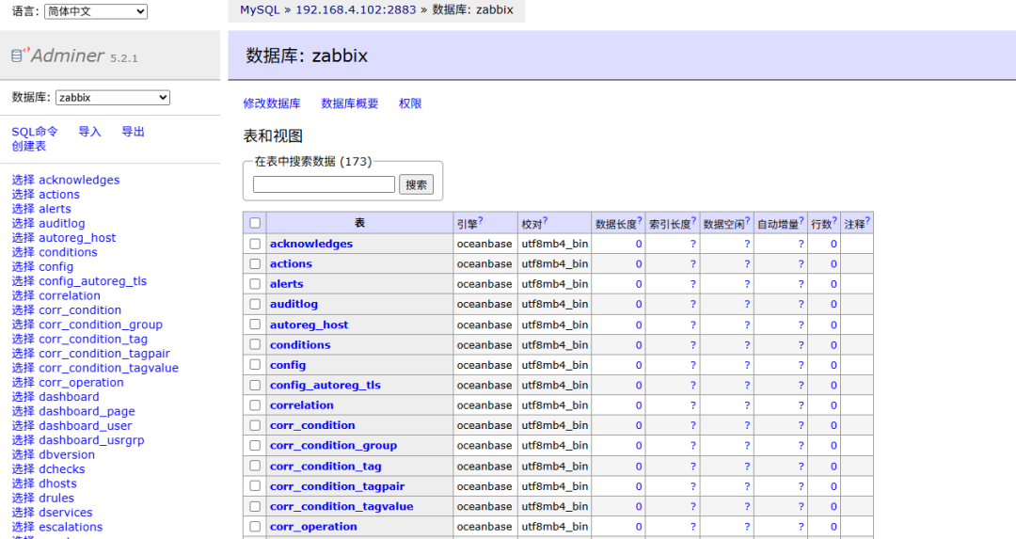Open 数据库概要 database schema link

point(350,103)
